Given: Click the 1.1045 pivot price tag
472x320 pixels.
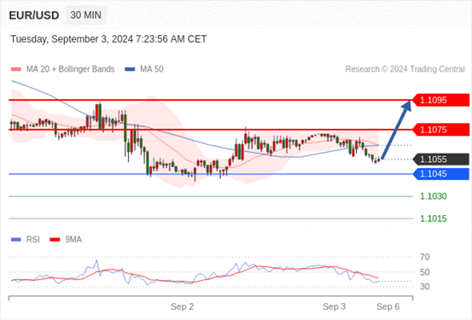Looking at the screenshot, I should [x=440, y=174].
